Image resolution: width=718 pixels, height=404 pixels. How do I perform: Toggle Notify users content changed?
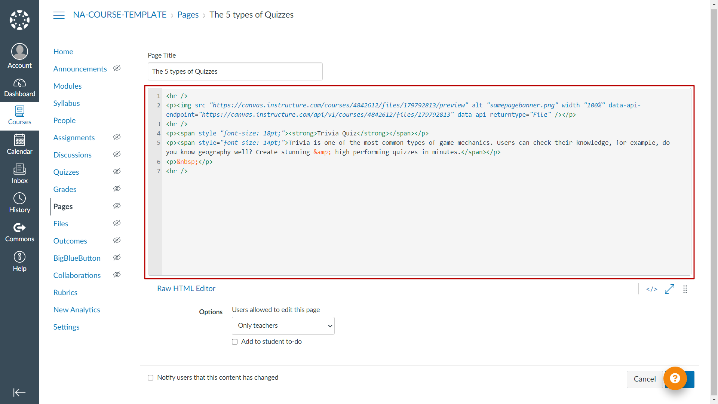point(151,377)
